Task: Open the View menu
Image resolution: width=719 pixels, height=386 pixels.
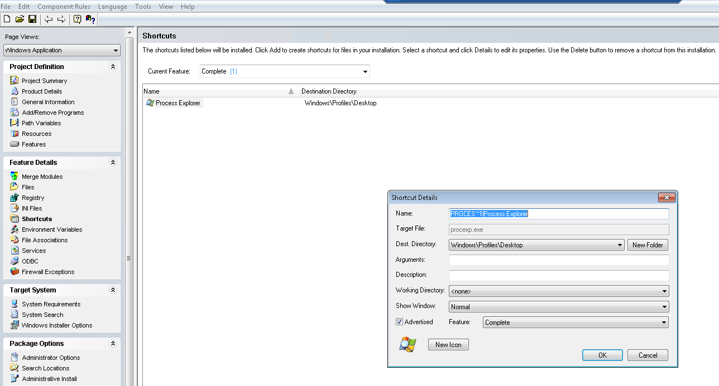Action: click(166, 7)
